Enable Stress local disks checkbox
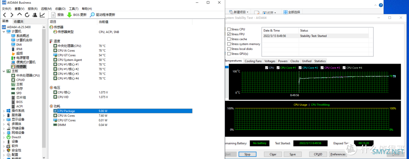 point(229,49)
